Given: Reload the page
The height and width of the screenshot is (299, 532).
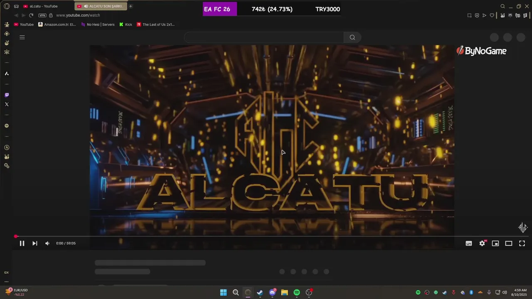Looking at the screenshot, I should point(31,15).
